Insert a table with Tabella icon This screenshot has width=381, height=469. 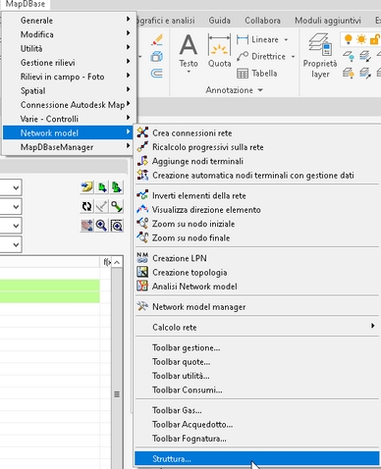[x=243, y=74]
